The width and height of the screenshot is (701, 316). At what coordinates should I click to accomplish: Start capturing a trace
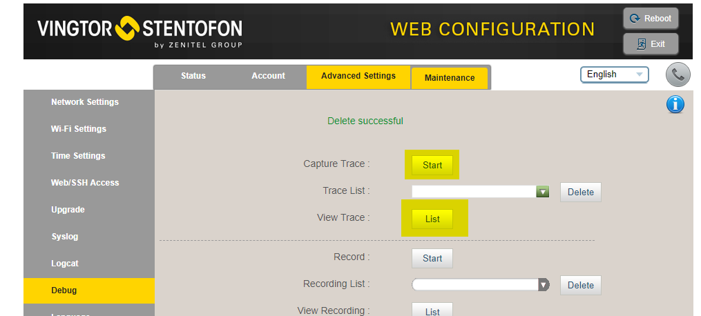(x=432, y=166)
